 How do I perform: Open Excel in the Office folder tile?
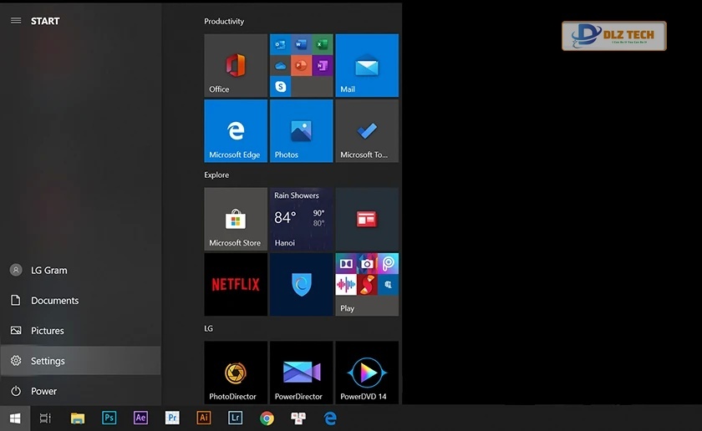[x=323, y=44]
